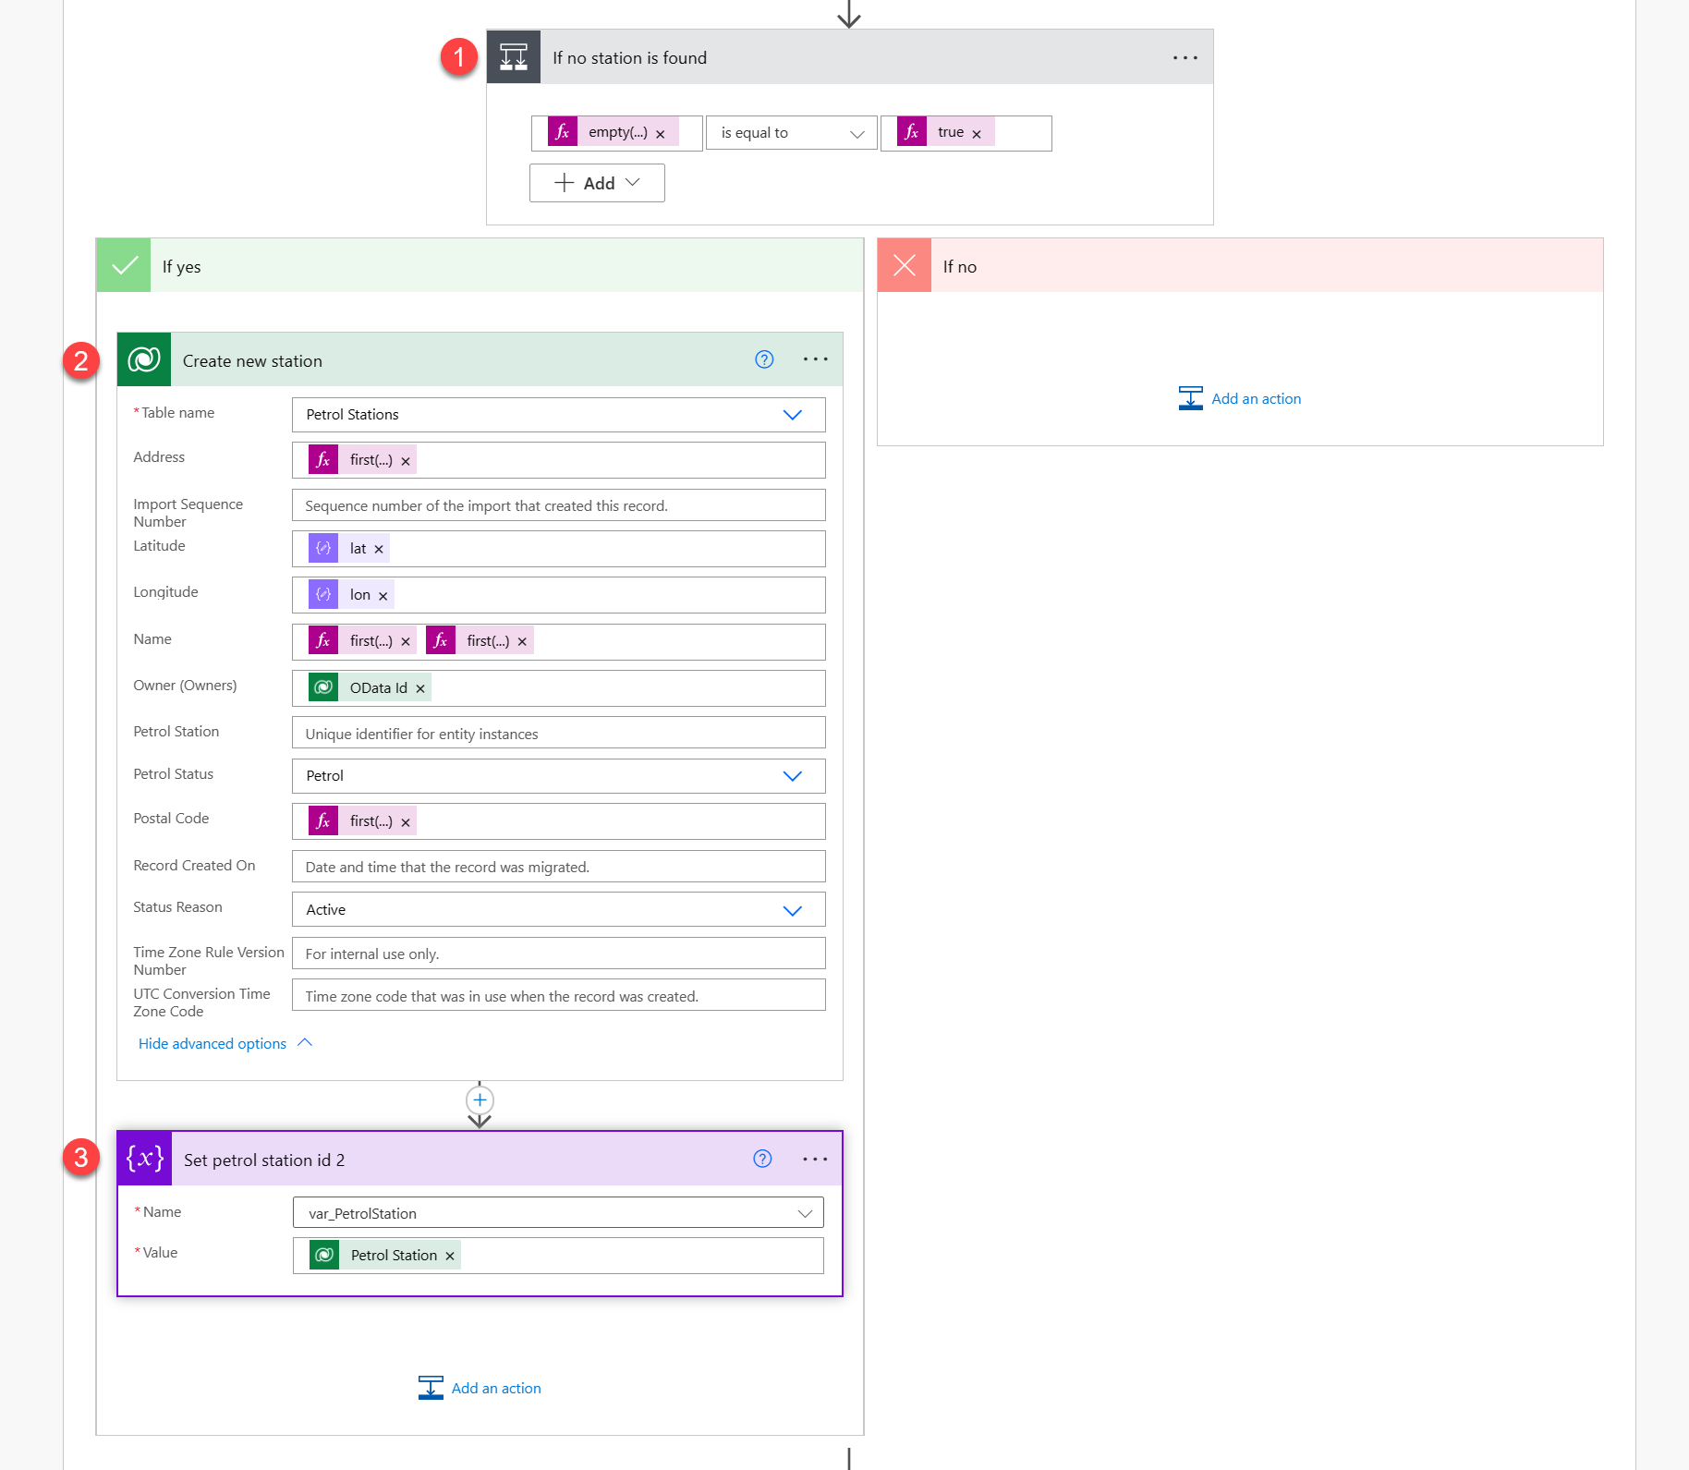Click the help icon on Create new station
Image resolution: width=1689 pixels, height=1470 pixels.
[x=764, y=359]
